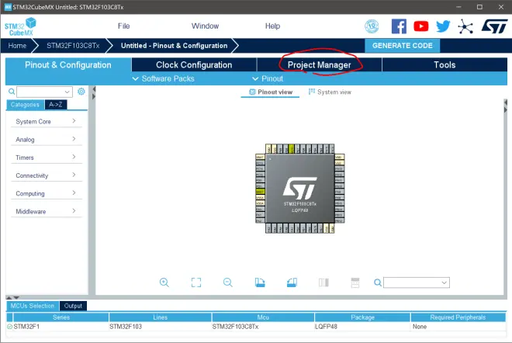
Task: Click the ST logo at top right
Action: 494,26
